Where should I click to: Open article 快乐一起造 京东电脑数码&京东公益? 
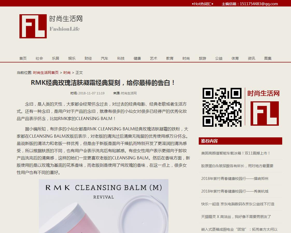238,204
